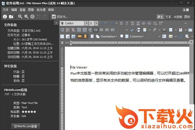This screenshot has width=195, height=130.
Task: Toggle subscript formatting
Action: pyautogui.click(x=155, y=23)
